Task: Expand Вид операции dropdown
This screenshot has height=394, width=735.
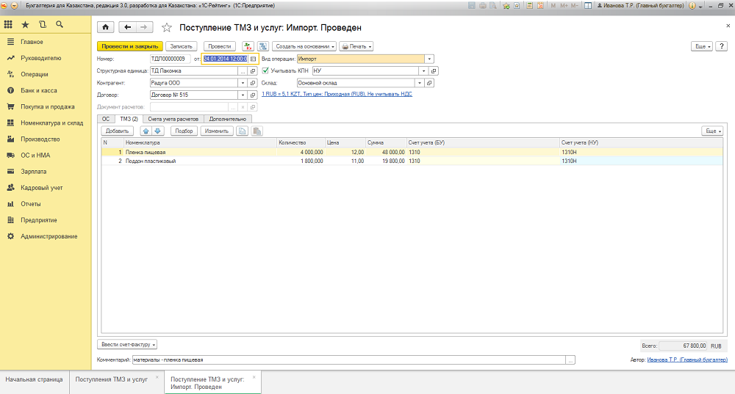Action: coord(429,59)
